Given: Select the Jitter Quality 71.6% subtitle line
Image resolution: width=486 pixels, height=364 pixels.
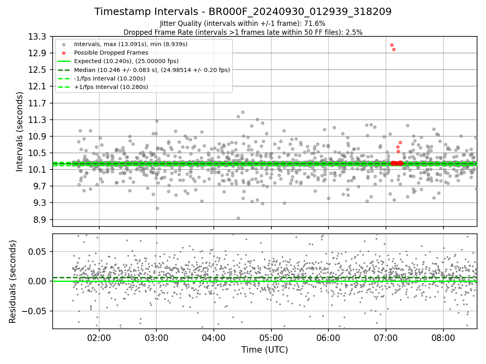Looking at the screenshot, I should [243, 23].
